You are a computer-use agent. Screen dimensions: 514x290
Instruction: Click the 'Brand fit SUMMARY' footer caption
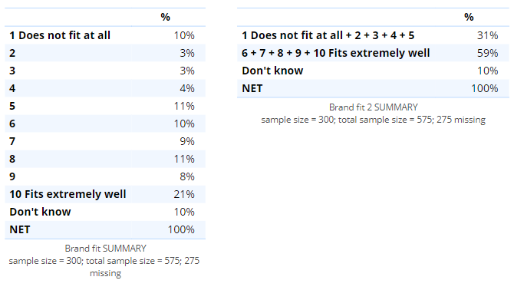[106, 249]
